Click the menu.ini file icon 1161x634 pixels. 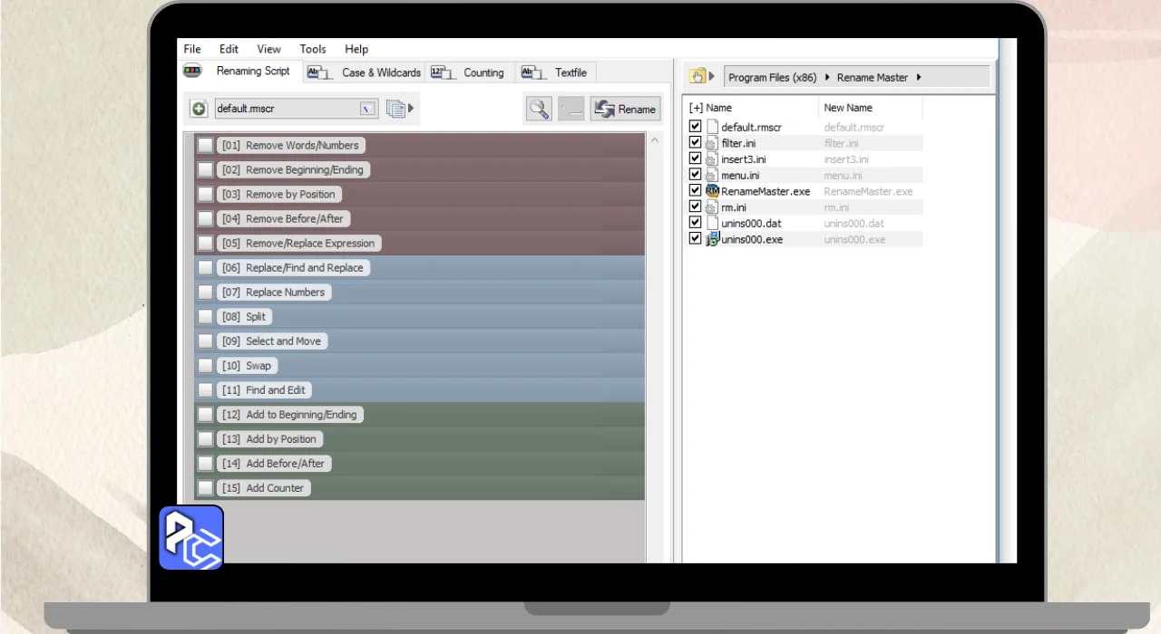tap(712, 175)
